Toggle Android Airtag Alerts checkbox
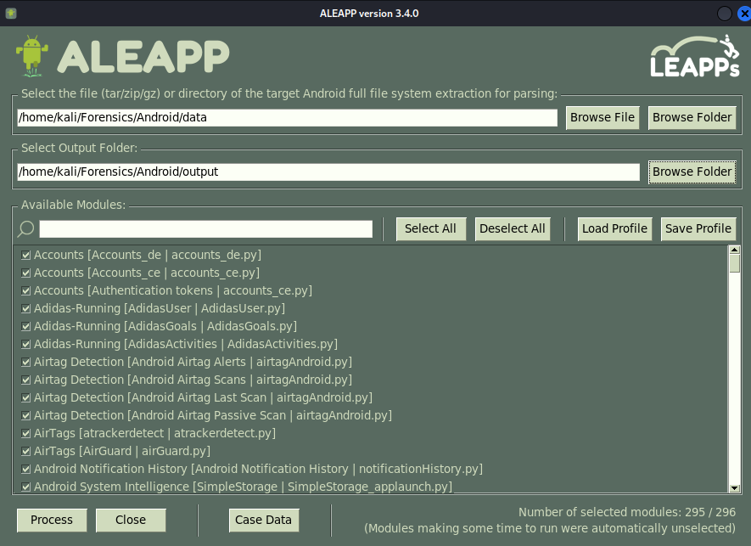 click(25, 362)
